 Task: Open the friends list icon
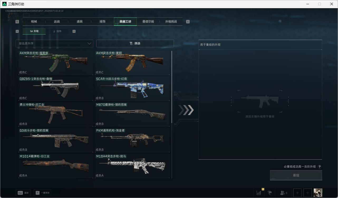[x=284, y=193]
